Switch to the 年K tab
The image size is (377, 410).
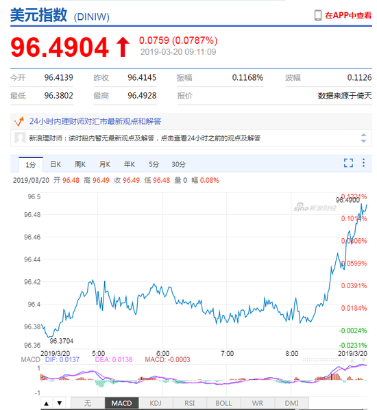130,164
